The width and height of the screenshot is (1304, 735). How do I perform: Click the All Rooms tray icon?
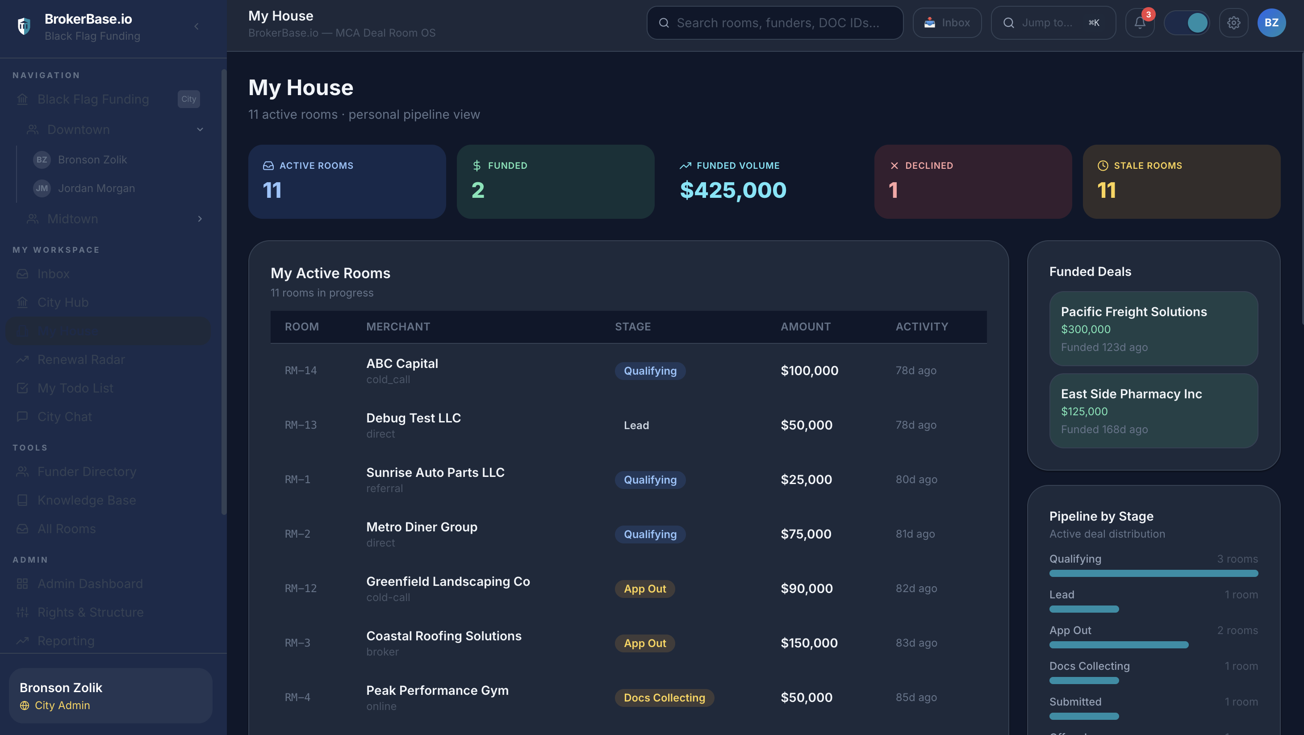[x=22, y=529]
